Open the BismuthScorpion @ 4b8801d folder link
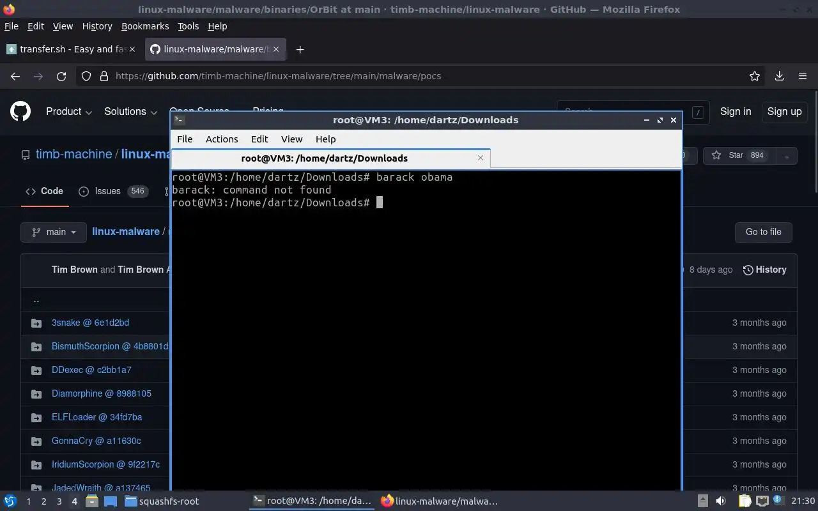 (x=110, y=346)
